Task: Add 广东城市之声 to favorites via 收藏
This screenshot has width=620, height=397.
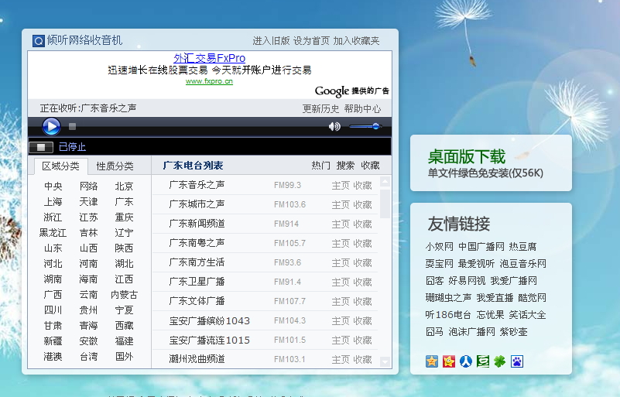Action: [x=362, y=204]
